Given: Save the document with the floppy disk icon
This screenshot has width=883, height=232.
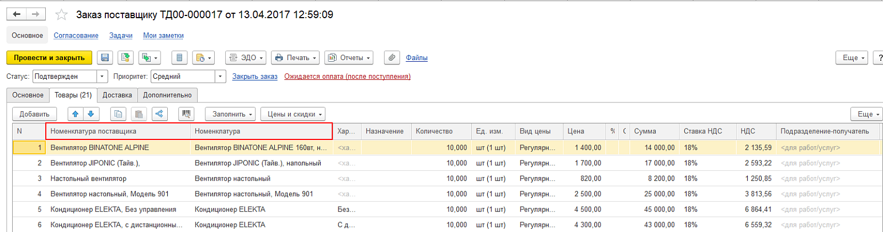Looking at the screenshot, I should tap(105, 57).
